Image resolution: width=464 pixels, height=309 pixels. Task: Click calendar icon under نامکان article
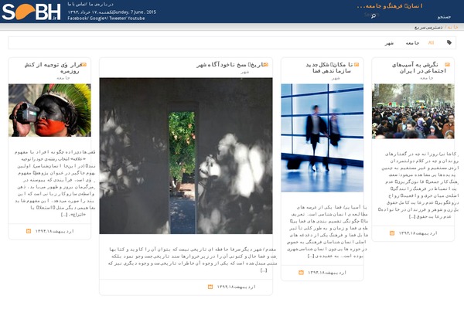pyautogui.click(x=301, y=273)
